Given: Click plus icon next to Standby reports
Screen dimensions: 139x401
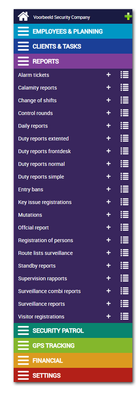Looking at the screenshot, I should tap(109, 266).
